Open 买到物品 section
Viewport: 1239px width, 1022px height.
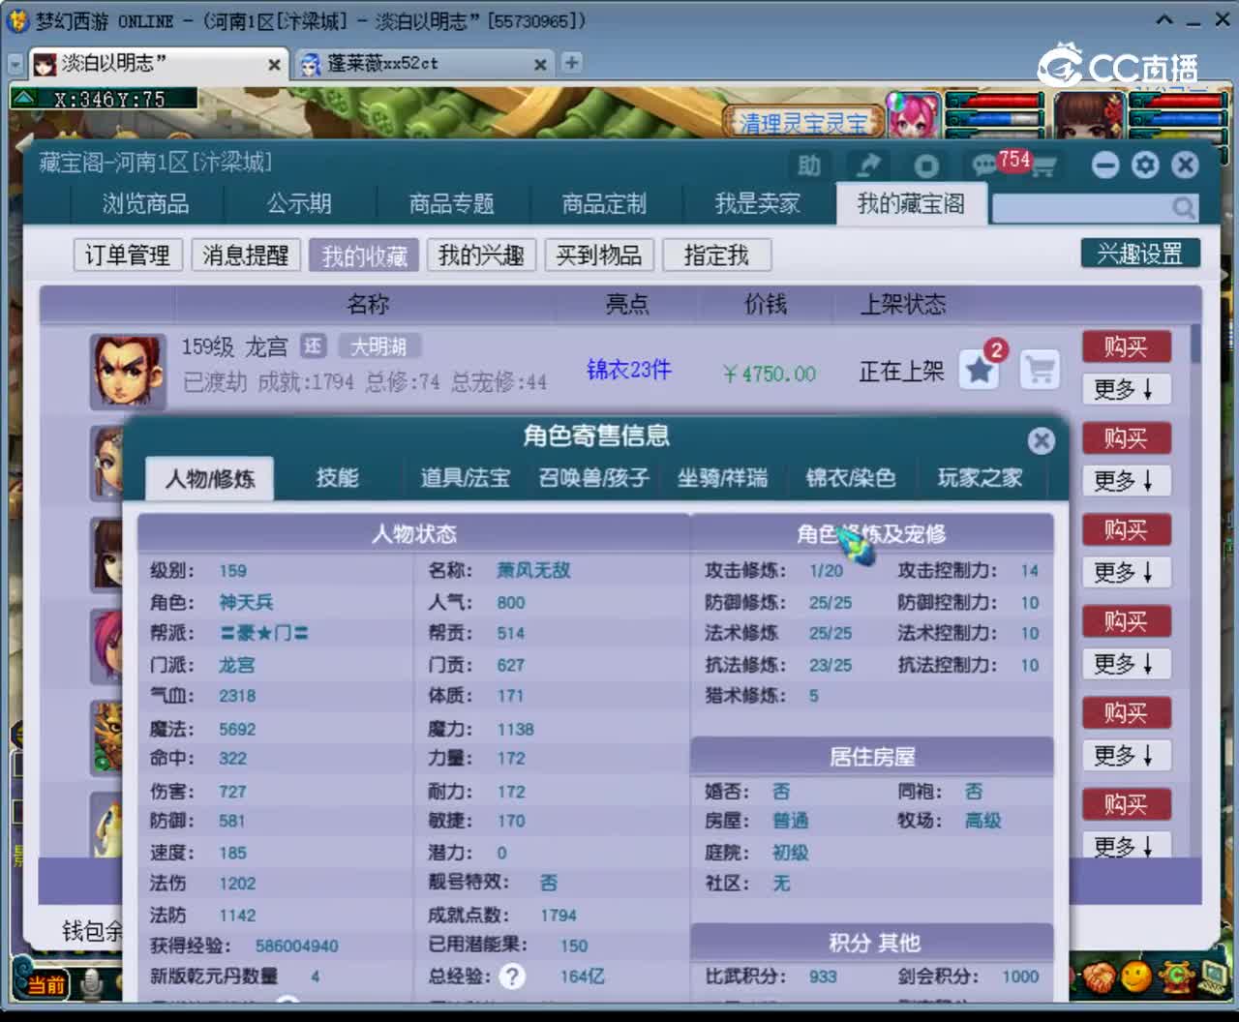pyautogui.click(x=599, y=255)
